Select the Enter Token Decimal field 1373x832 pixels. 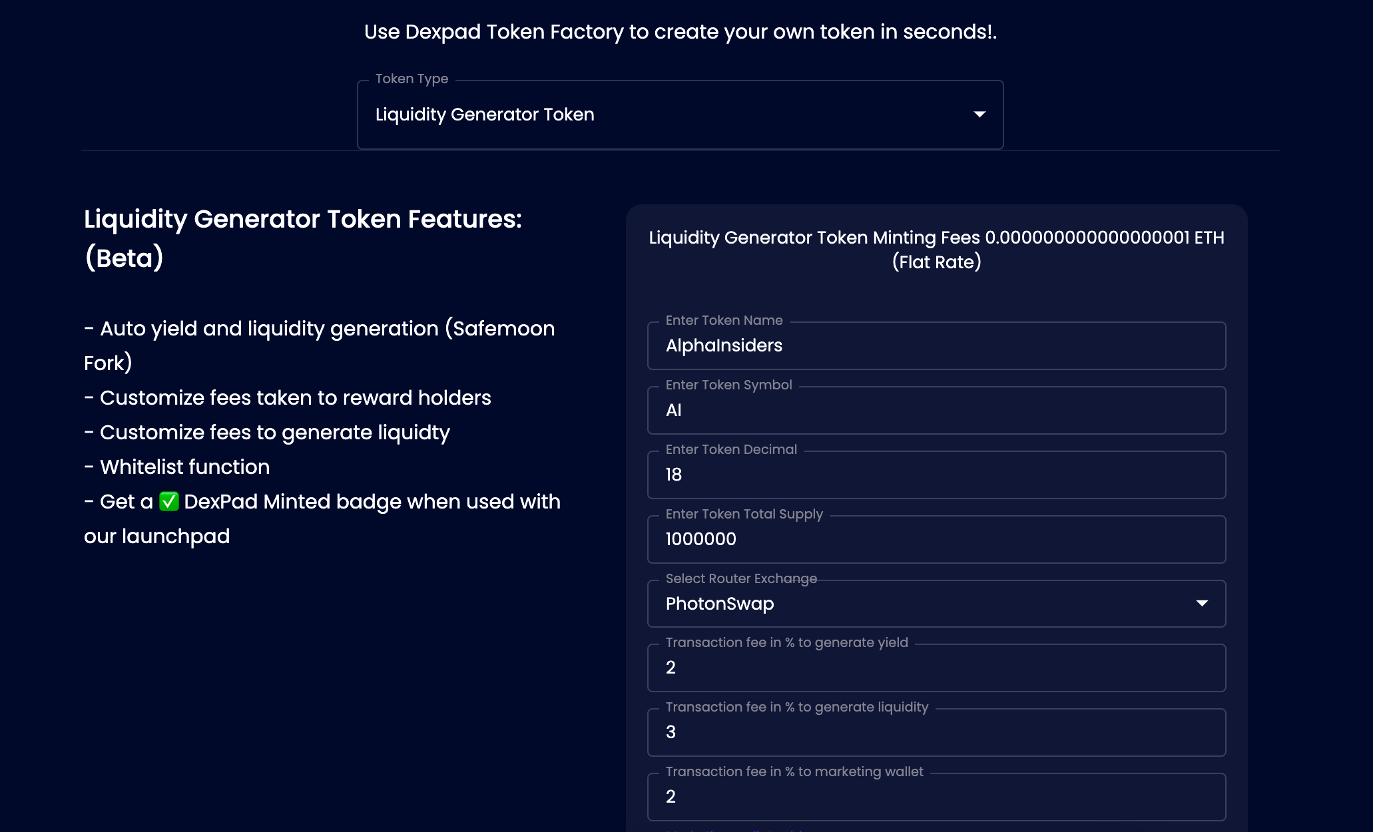[936, 475]
